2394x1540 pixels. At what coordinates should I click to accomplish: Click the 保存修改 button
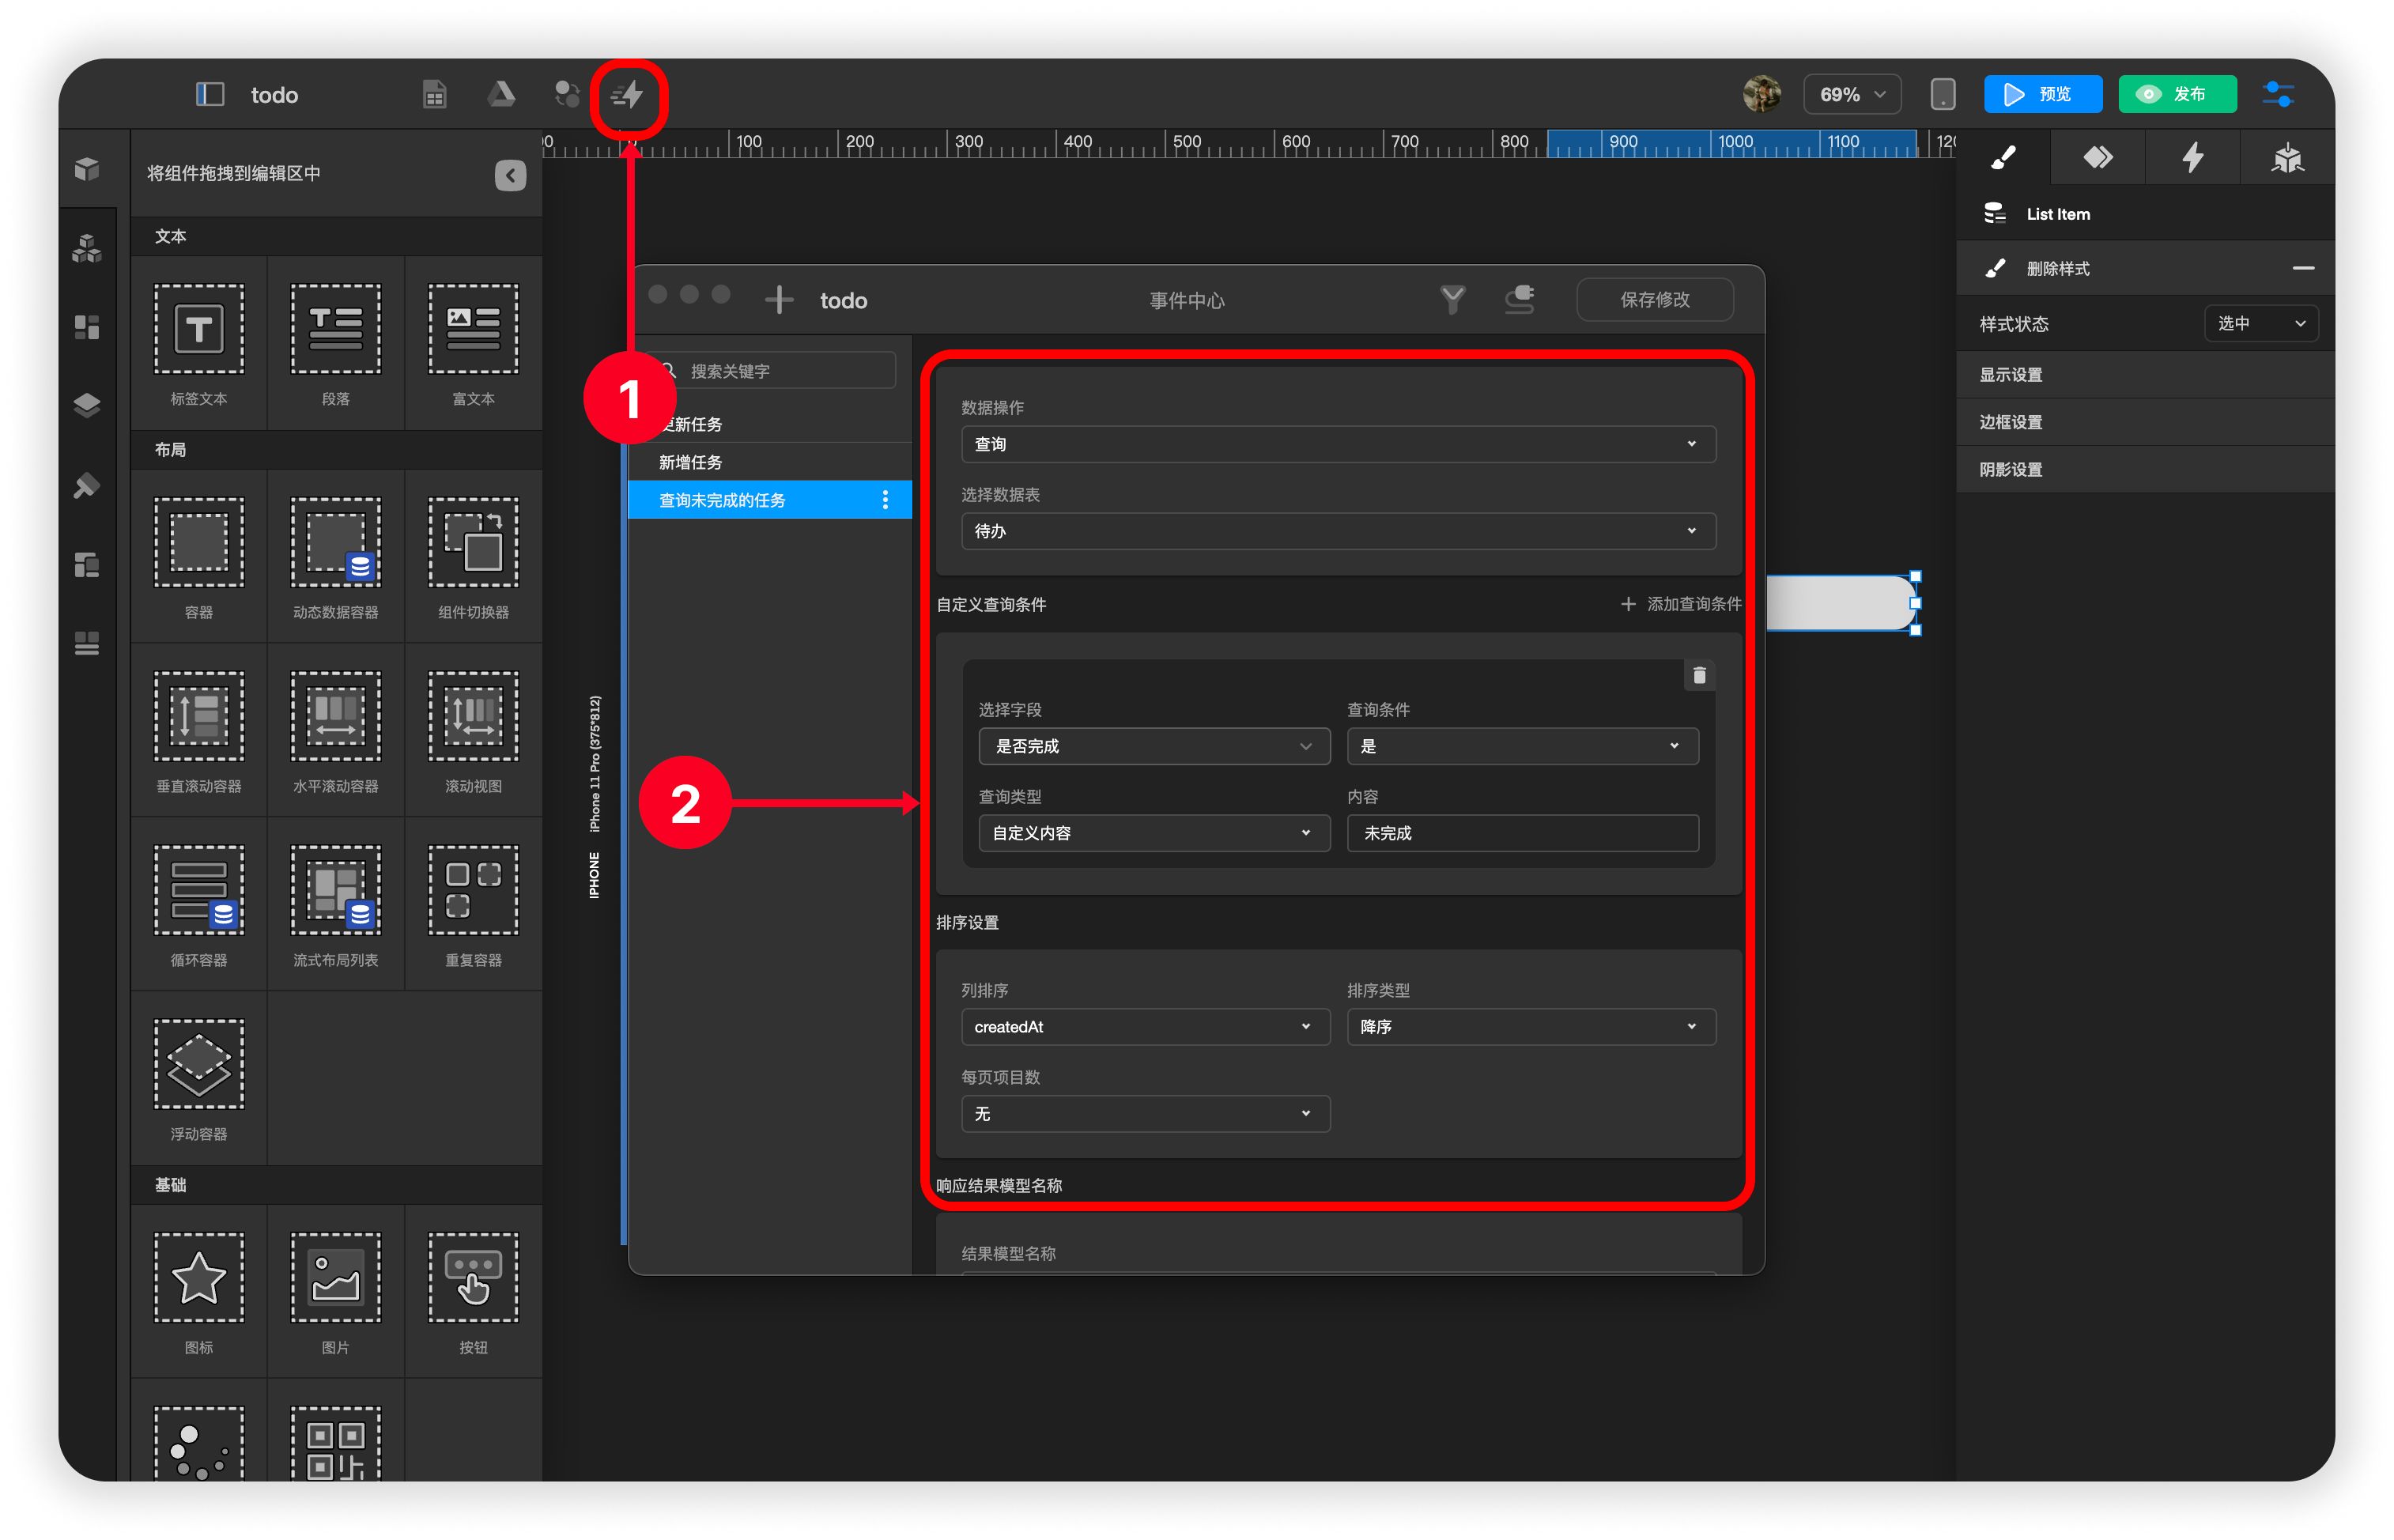pos(1654,300)
